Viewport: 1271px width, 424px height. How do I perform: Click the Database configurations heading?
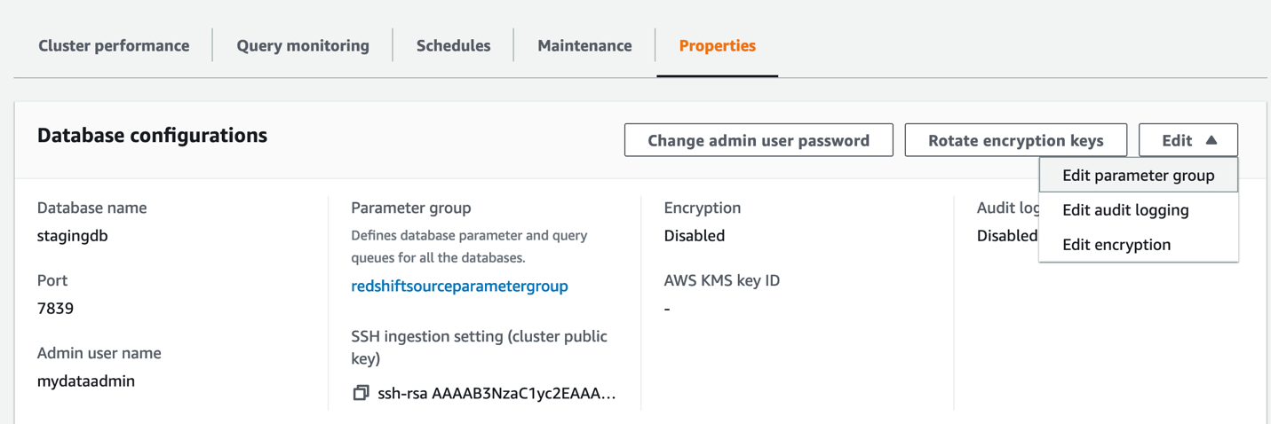(152, 136)
